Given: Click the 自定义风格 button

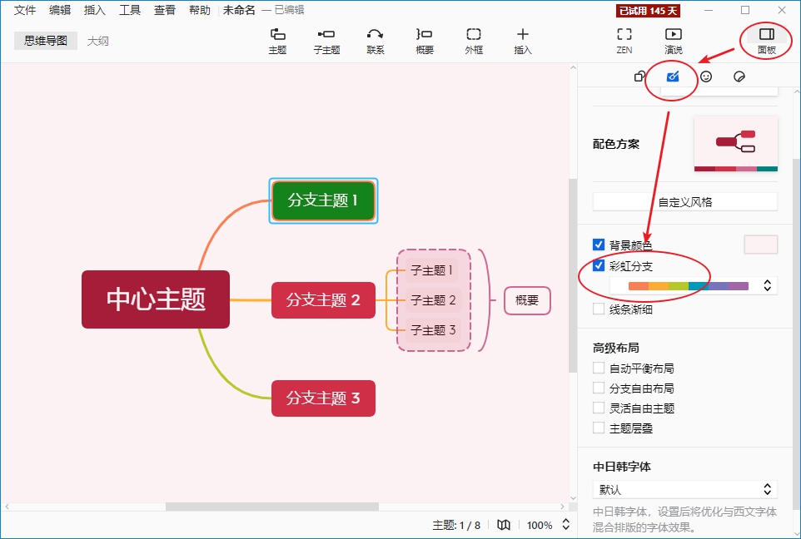Looking at the screenshot, I should 684,200.
